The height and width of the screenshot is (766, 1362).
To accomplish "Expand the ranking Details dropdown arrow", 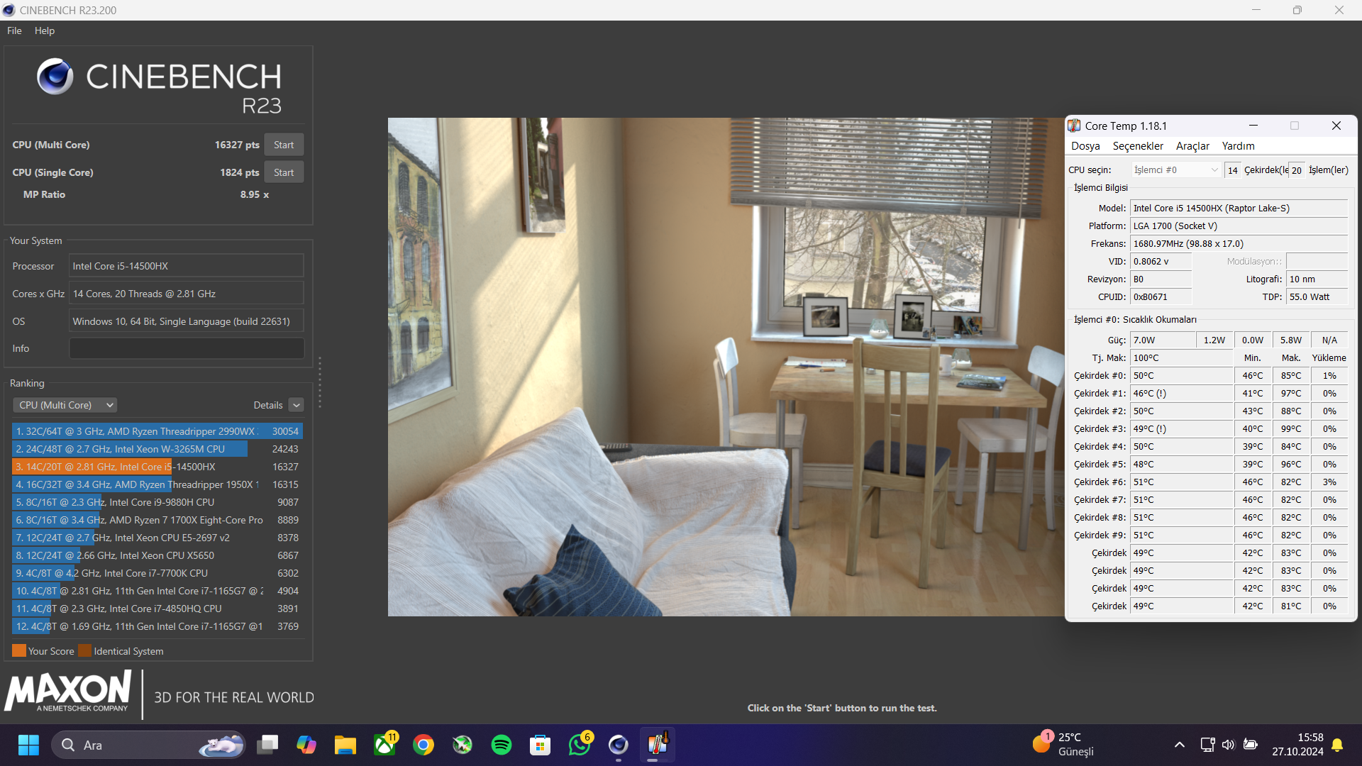I will 297,405.
